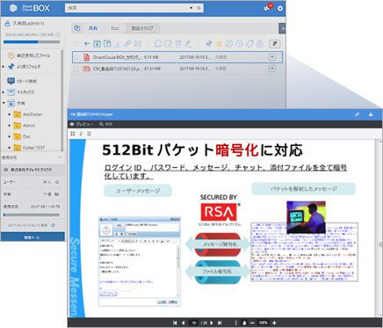Expand the Admin folder node
Image resolution: width=383 pixels, height=328 pixels.
tap(9, 126)
